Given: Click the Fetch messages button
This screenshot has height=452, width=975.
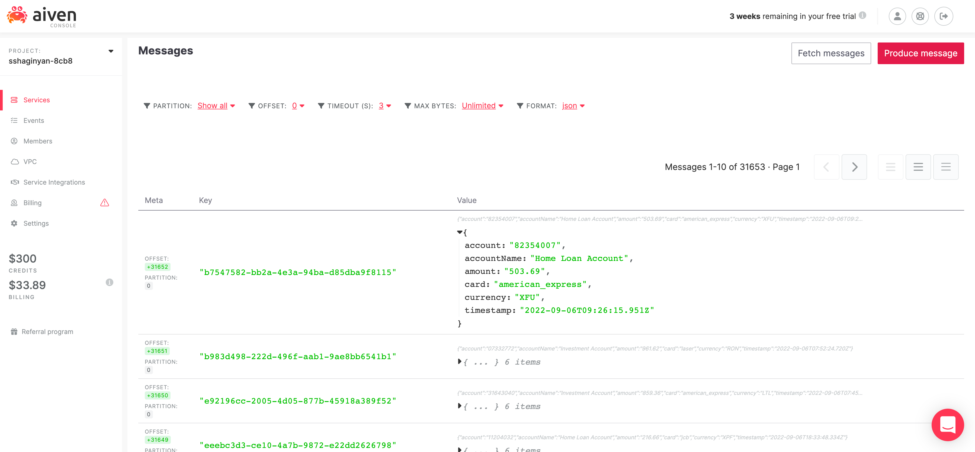Looking at the screenshot, I should pos(831,53).
